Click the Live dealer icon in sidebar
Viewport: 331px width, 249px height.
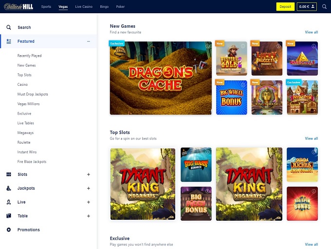tap(9, 202)
